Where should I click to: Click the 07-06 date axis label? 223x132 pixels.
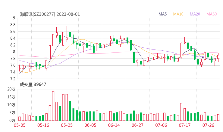click(161, 125)
